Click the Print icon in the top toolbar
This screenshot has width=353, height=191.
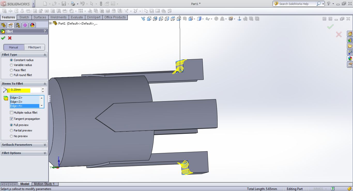73,4
